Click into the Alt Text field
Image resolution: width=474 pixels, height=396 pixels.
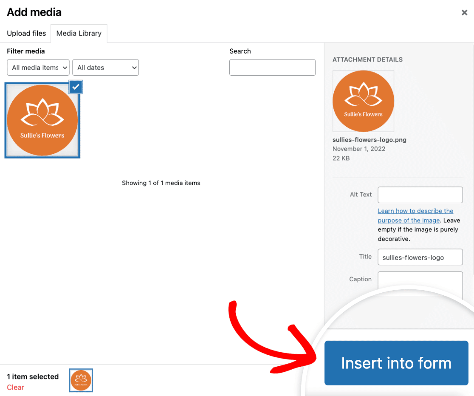420,195
